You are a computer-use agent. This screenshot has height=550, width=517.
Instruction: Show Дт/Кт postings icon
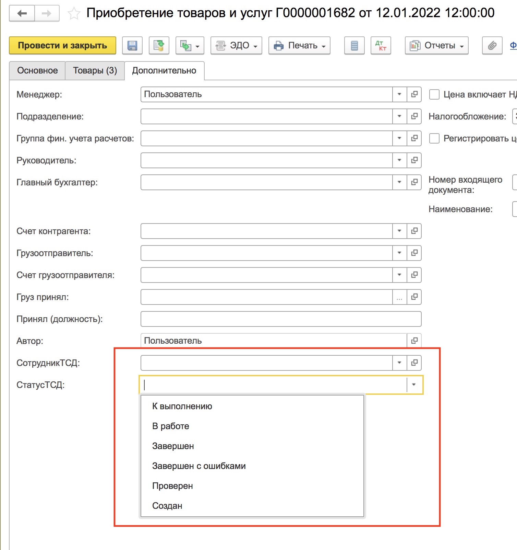pos(381,46)
